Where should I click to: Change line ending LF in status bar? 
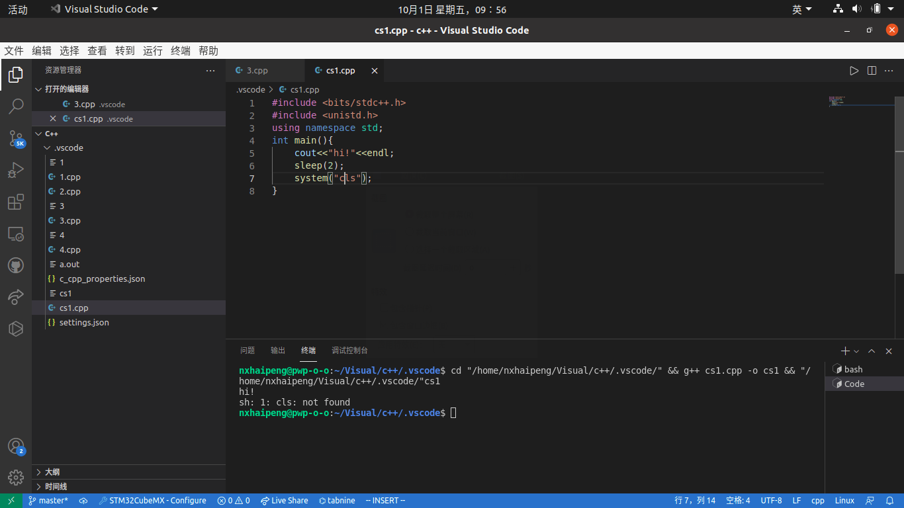pyautogui.click(x=797, y=501)
